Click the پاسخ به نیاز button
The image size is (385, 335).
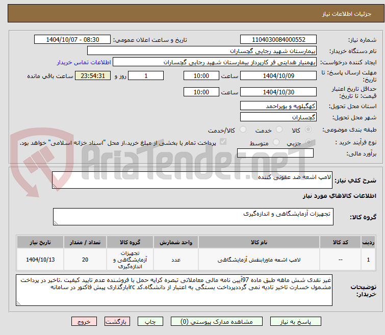coord(296,322)
